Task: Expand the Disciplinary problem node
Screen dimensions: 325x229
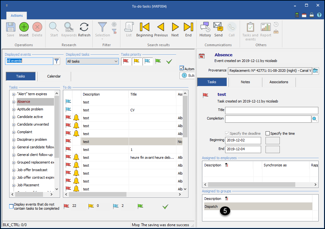Action: (14, 140)
